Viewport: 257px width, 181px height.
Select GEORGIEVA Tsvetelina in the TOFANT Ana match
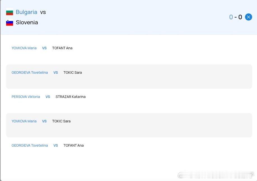[x=30, y=145]
